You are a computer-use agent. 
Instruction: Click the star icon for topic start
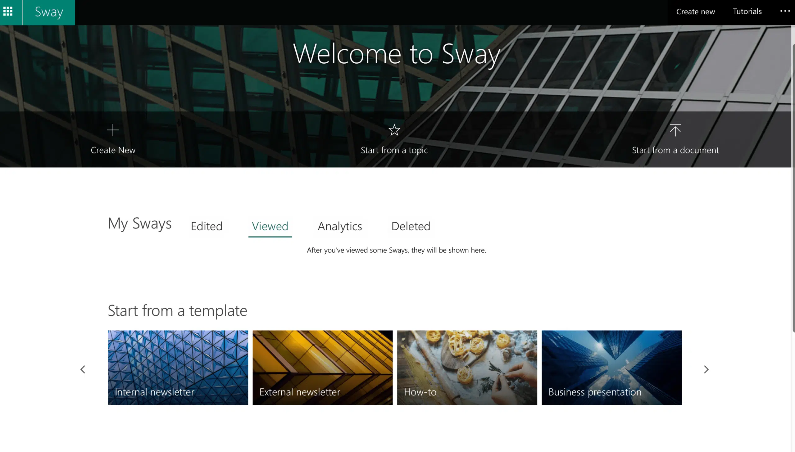tap(394, 130)
